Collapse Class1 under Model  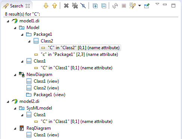[22, 61]
